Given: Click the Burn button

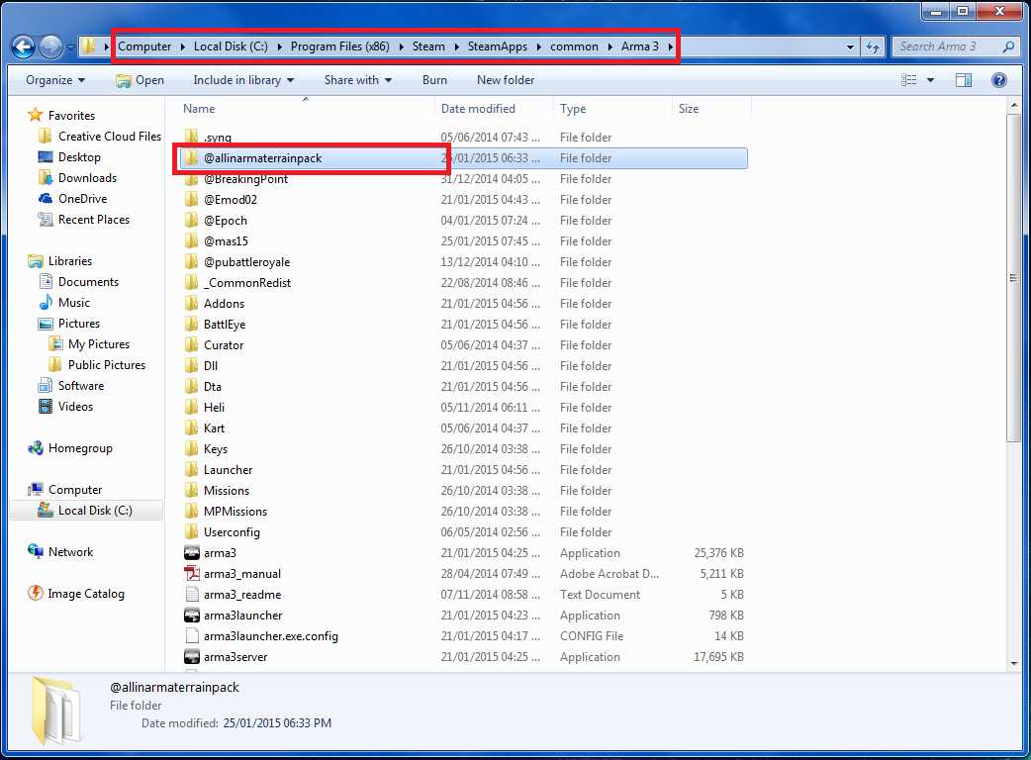Looking at the screenshot, I should [x=434, y=80].
